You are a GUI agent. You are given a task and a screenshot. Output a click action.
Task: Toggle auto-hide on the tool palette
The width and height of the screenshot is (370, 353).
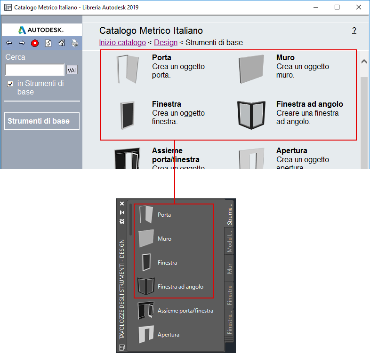(122, 212)
